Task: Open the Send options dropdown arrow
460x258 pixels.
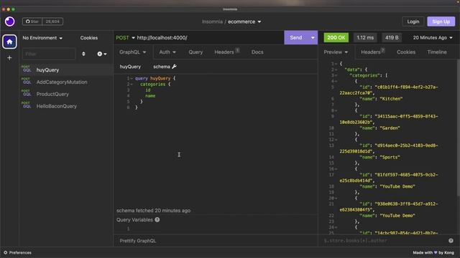Action: click(313, 38)
